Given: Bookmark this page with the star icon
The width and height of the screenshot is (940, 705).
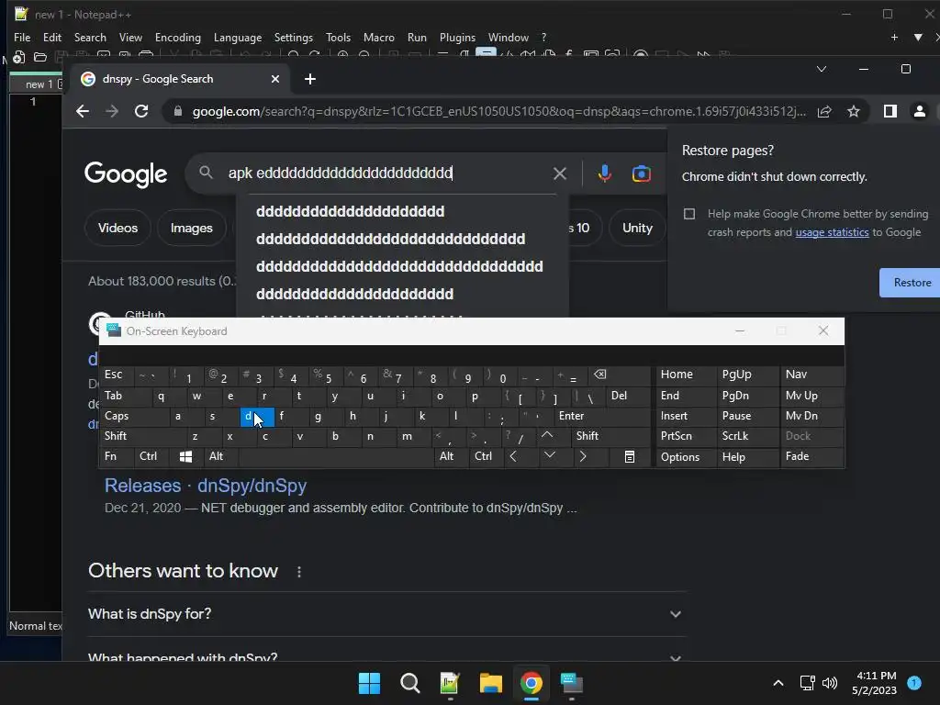Looking at the screenshot, I should [854, 111].
